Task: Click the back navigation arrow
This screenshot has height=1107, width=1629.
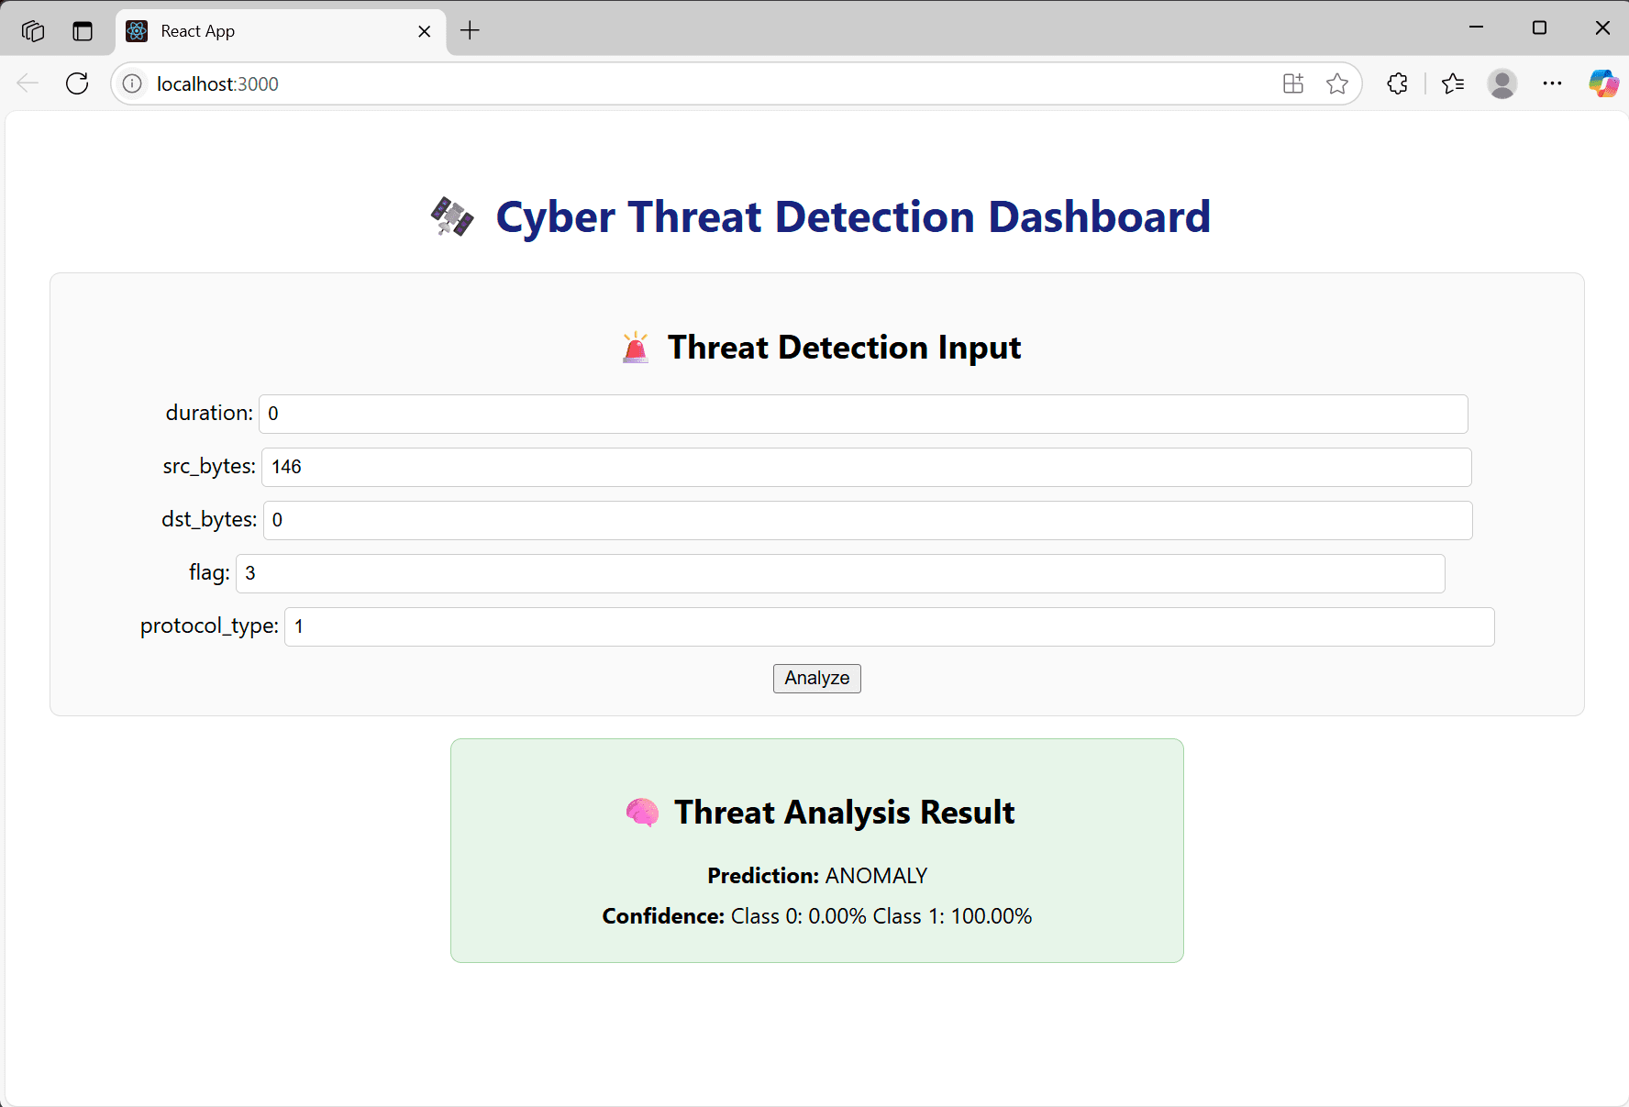Action: pos(28,83)
